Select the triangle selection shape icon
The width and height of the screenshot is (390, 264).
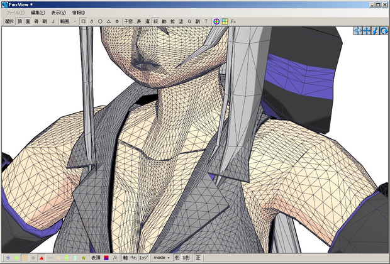click(x=109, y=21)
